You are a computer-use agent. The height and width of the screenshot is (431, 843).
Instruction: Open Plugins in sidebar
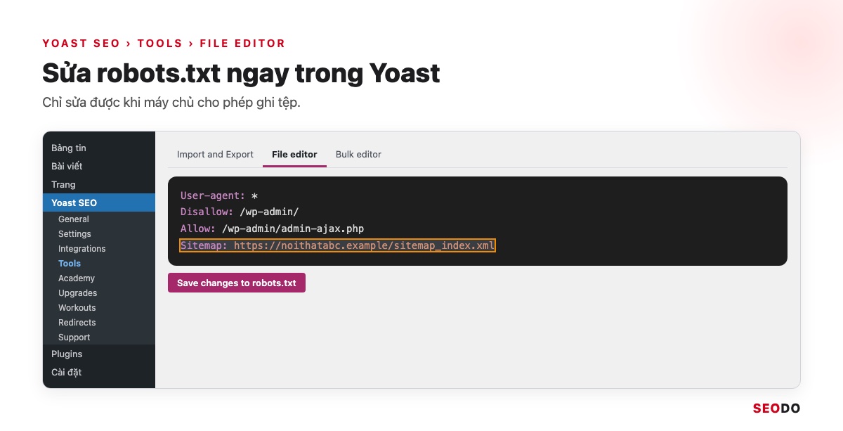(x=99, y=354)
